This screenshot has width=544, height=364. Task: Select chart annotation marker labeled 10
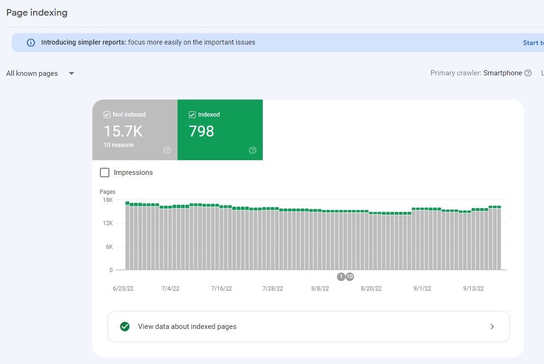[350, 277]
